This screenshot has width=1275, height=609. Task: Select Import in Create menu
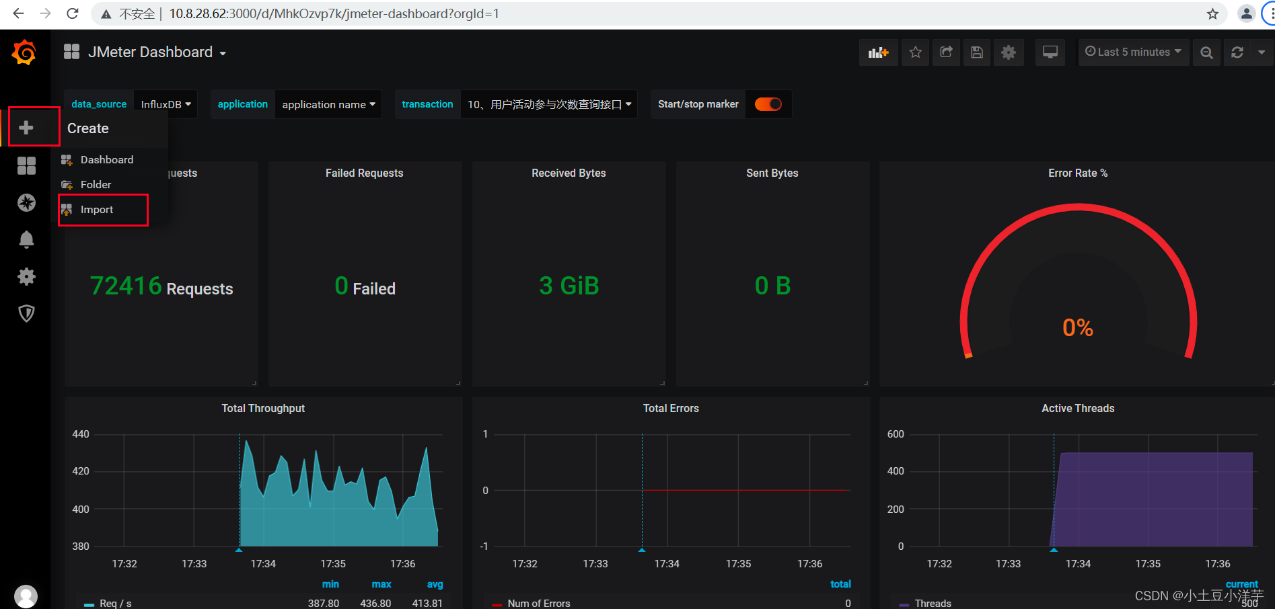pyautogui.click(x=96, y=210)
